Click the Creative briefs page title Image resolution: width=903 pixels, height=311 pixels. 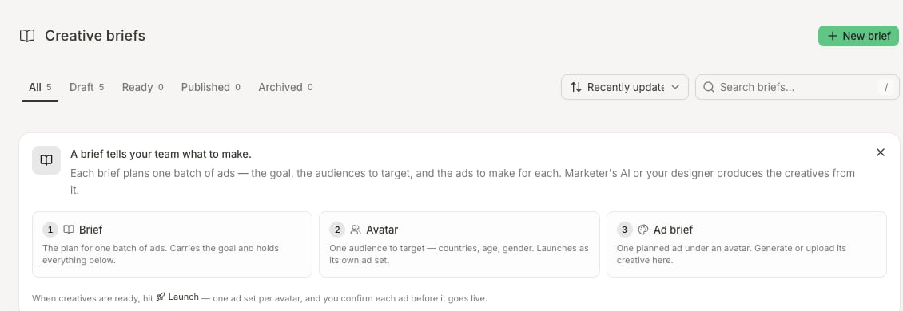95,36
